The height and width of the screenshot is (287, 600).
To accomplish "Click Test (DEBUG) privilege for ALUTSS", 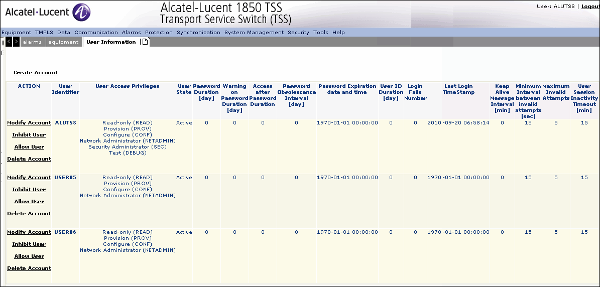I will [x=128, y=153].
